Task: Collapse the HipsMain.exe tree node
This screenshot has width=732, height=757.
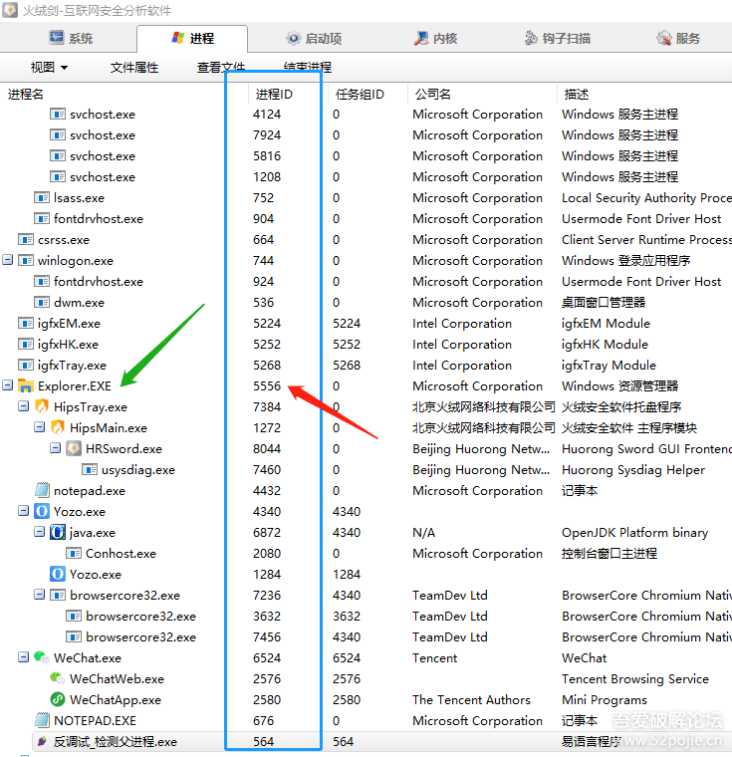Action: coord(39,426)
